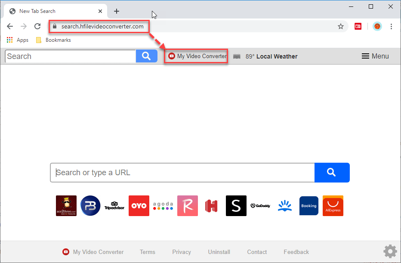Open the red H hotels shortcut tile
401x263 pixels.
[x=212, y=206]
